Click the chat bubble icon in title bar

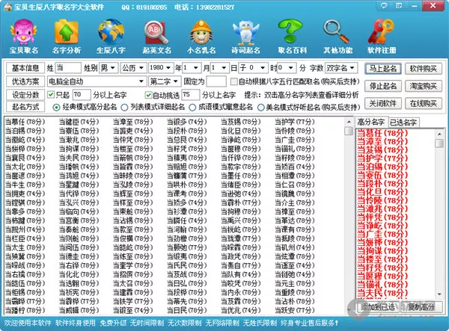(384, 5)
